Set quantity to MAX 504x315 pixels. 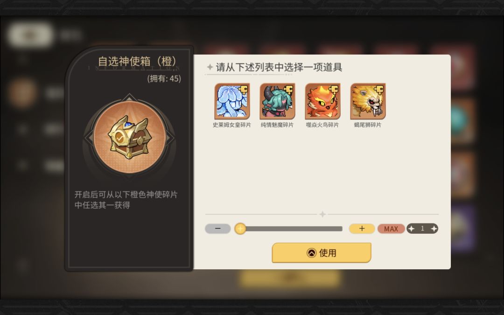391,229
